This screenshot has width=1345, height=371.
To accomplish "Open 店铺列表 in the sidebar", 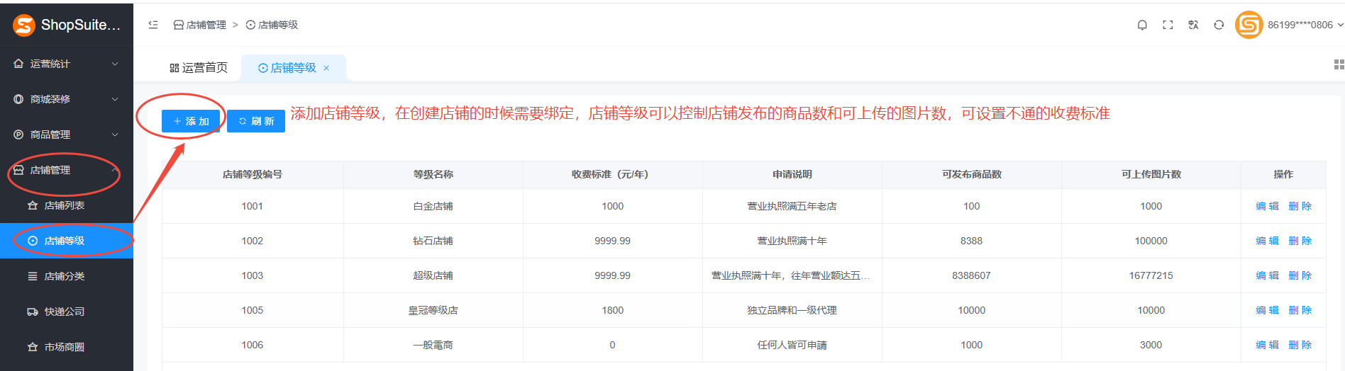I will coord(64,205).
